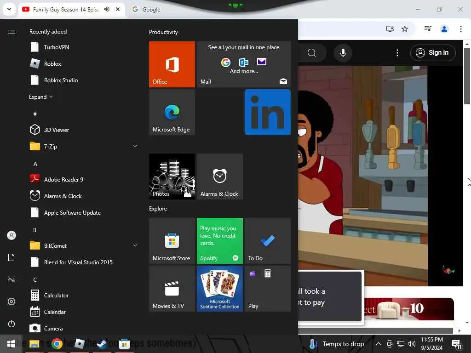This screenshot has height=353, width=471.
Task: Open Pictures from Start sidebar
Action: pos(11,279)
